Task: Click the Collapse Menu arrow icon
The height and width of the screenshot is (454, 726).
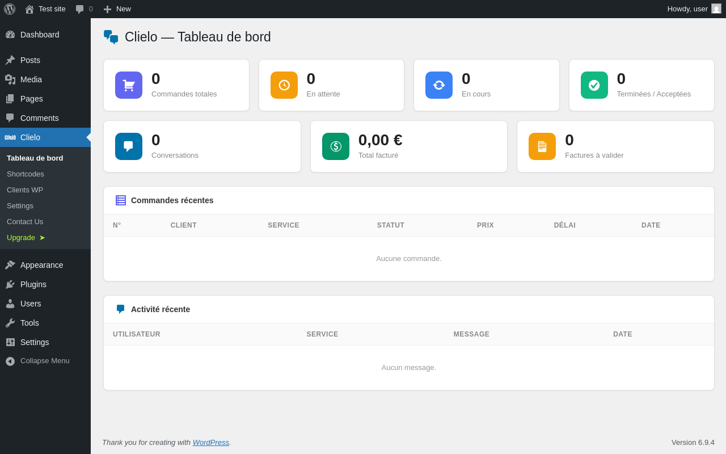Action: point(10,361)
